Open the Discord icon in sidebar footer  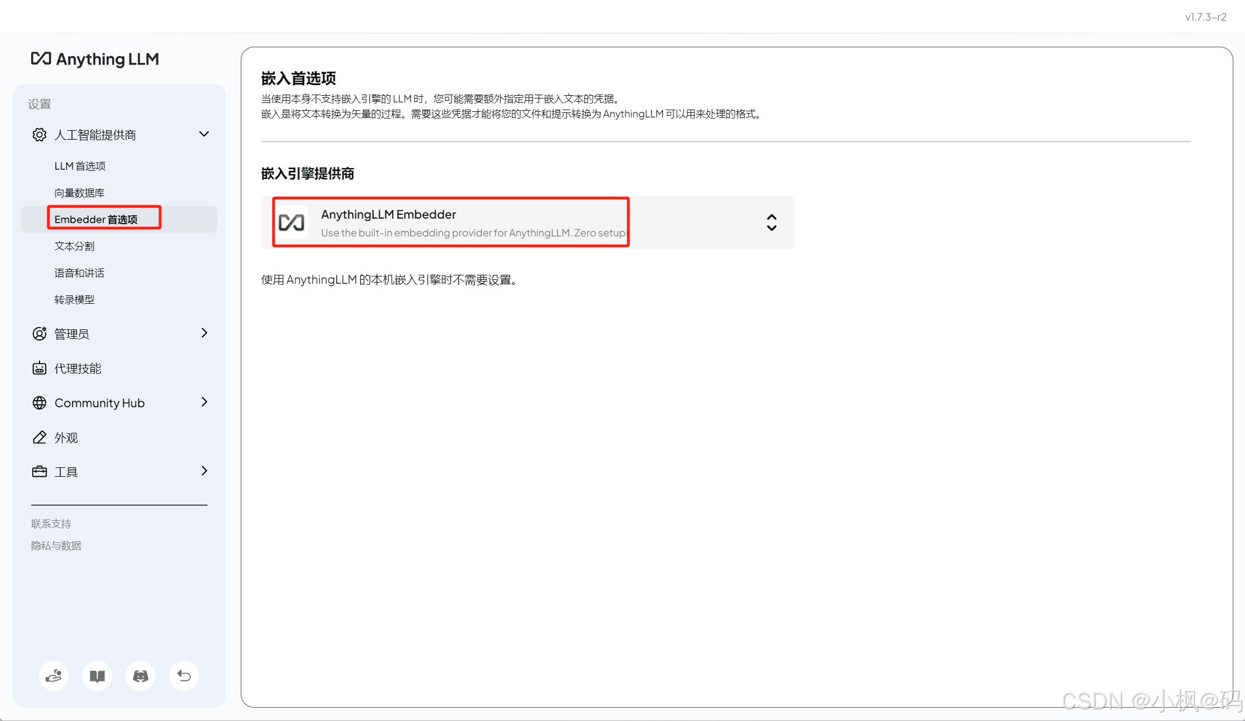pos(141,676)
